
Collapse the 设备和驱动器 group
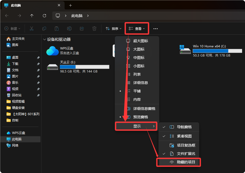[x=44, y=40]
